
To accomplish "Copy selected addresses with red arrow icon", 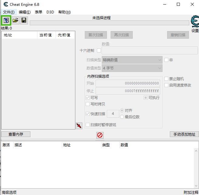I will pyautogui.click(x=79, y=126).
